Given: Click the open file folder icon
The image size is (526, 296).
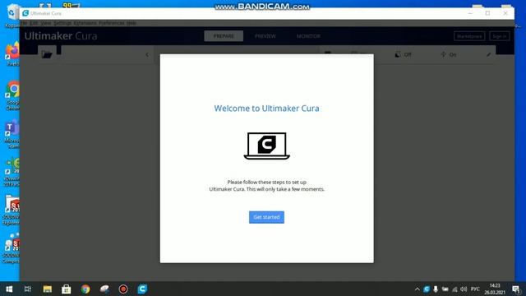Looking at the screenshot, I should point(47,54).
